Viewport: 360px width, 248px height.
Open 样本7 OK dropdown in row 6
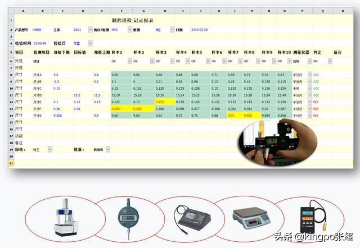(x=240, y=61)
